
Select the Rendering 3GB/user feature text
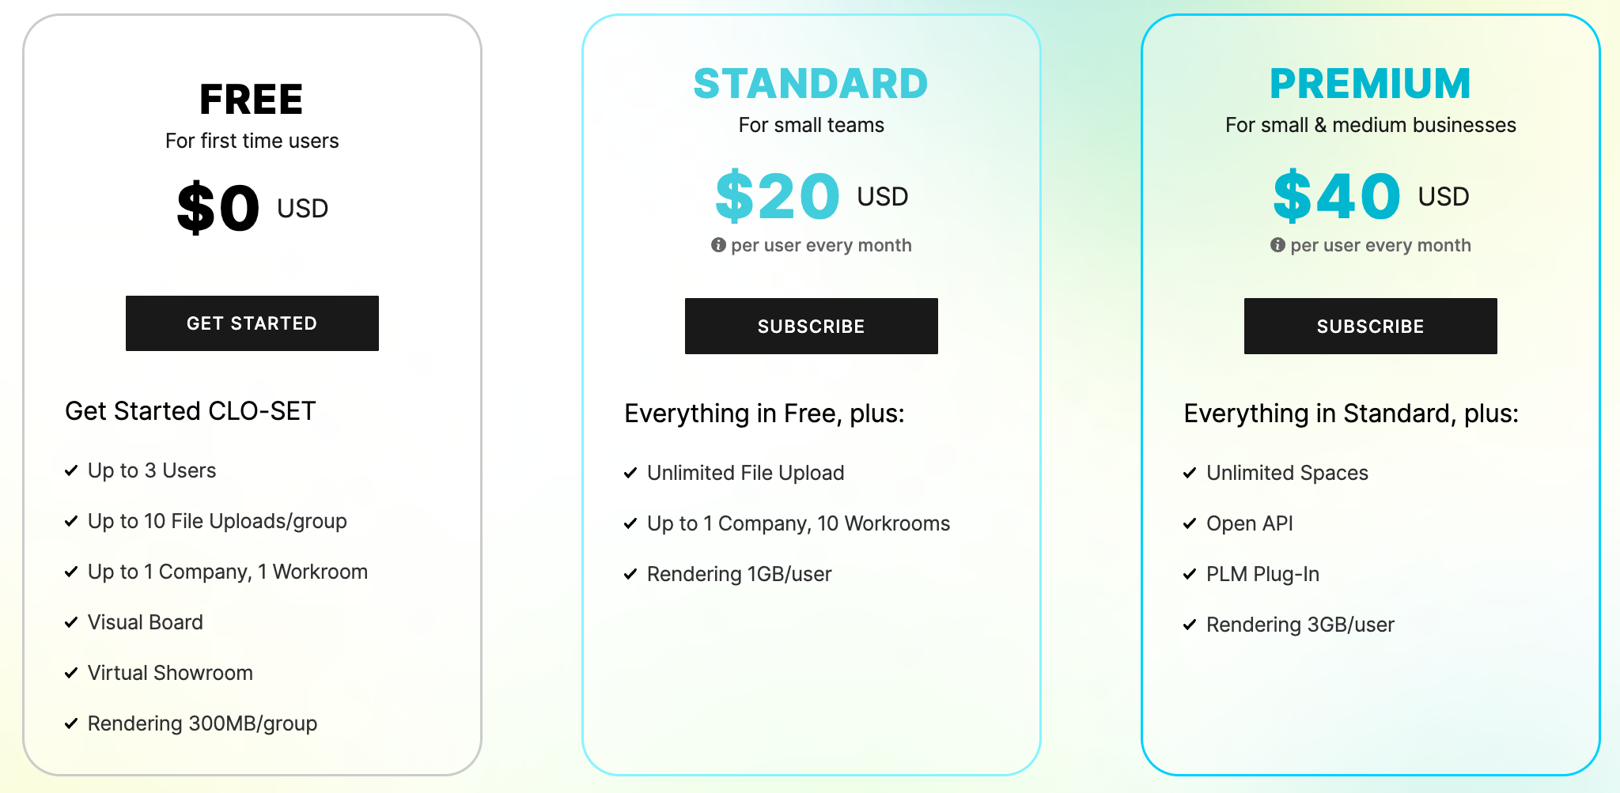point(1300,625)
